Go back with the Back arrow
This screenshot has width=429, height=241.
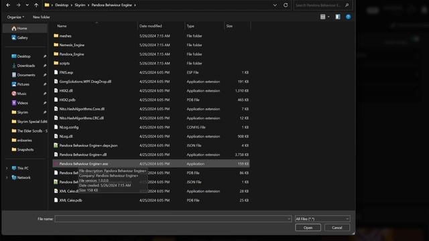(8, 5)
